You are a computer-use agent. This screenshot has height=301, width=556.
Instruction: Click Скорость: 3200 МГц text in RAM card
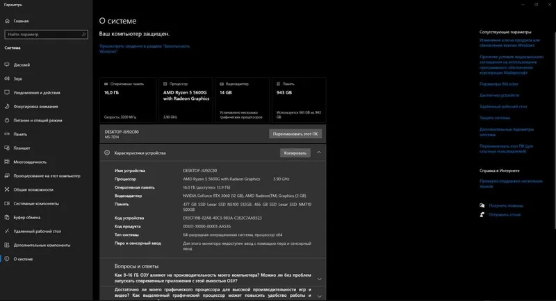click(120, 117)
